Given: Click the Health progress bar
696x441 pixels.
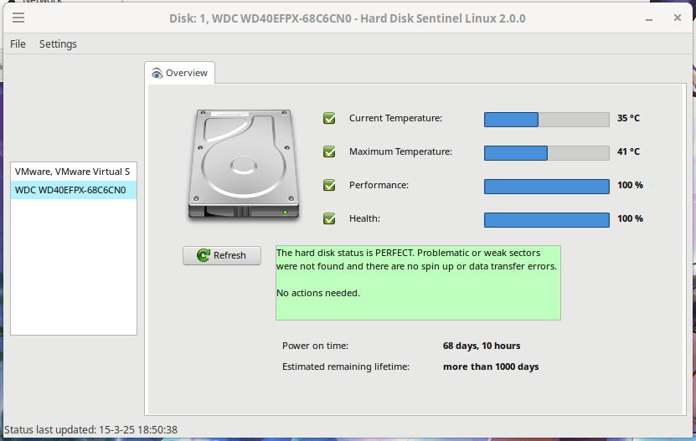Looking at the screenshot, I should 546,219.
